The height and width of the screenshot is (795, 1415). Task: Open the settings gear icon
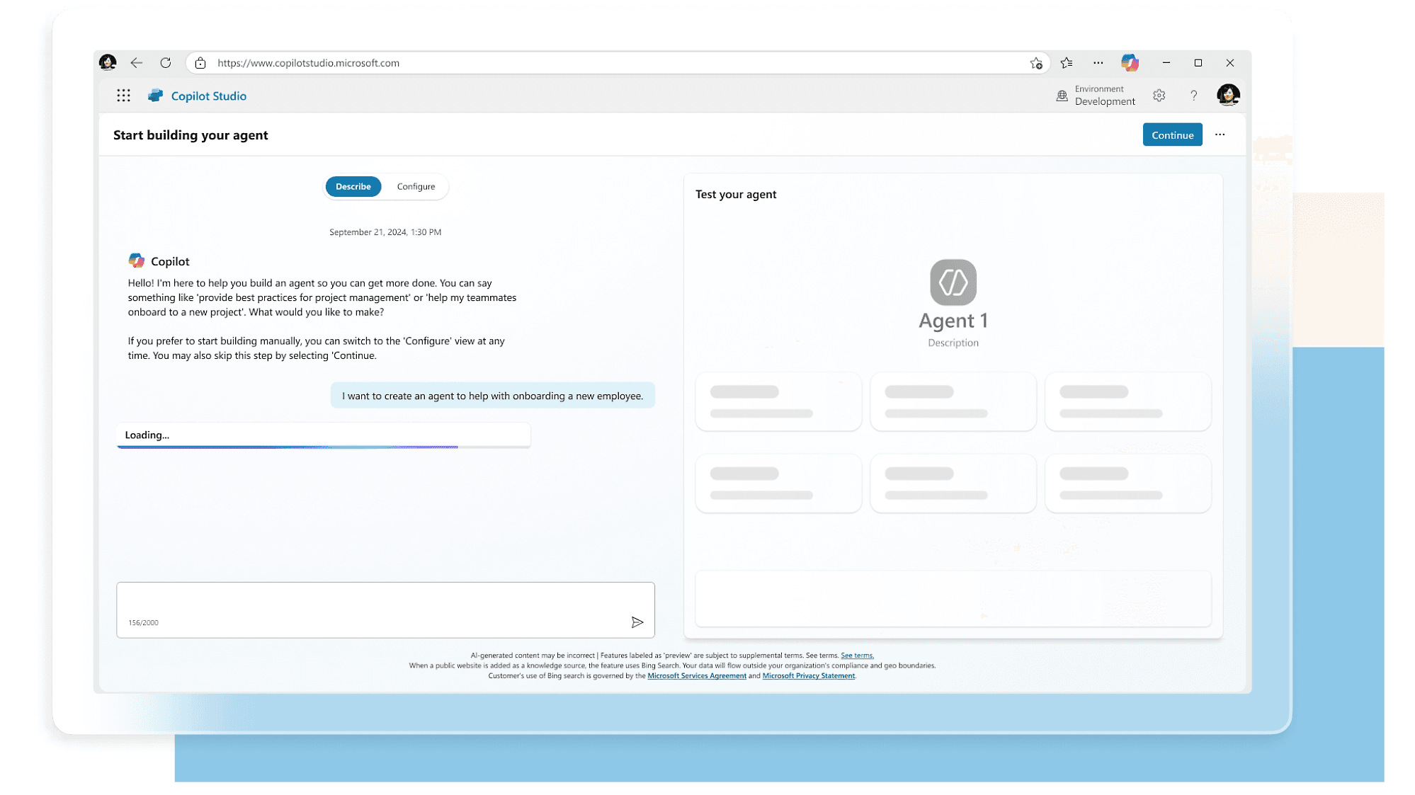(1159, 96)
